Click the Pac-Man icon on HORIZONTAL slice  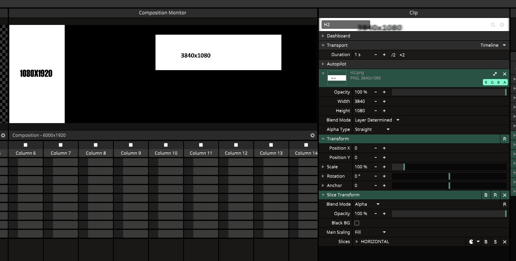[472, 242]
